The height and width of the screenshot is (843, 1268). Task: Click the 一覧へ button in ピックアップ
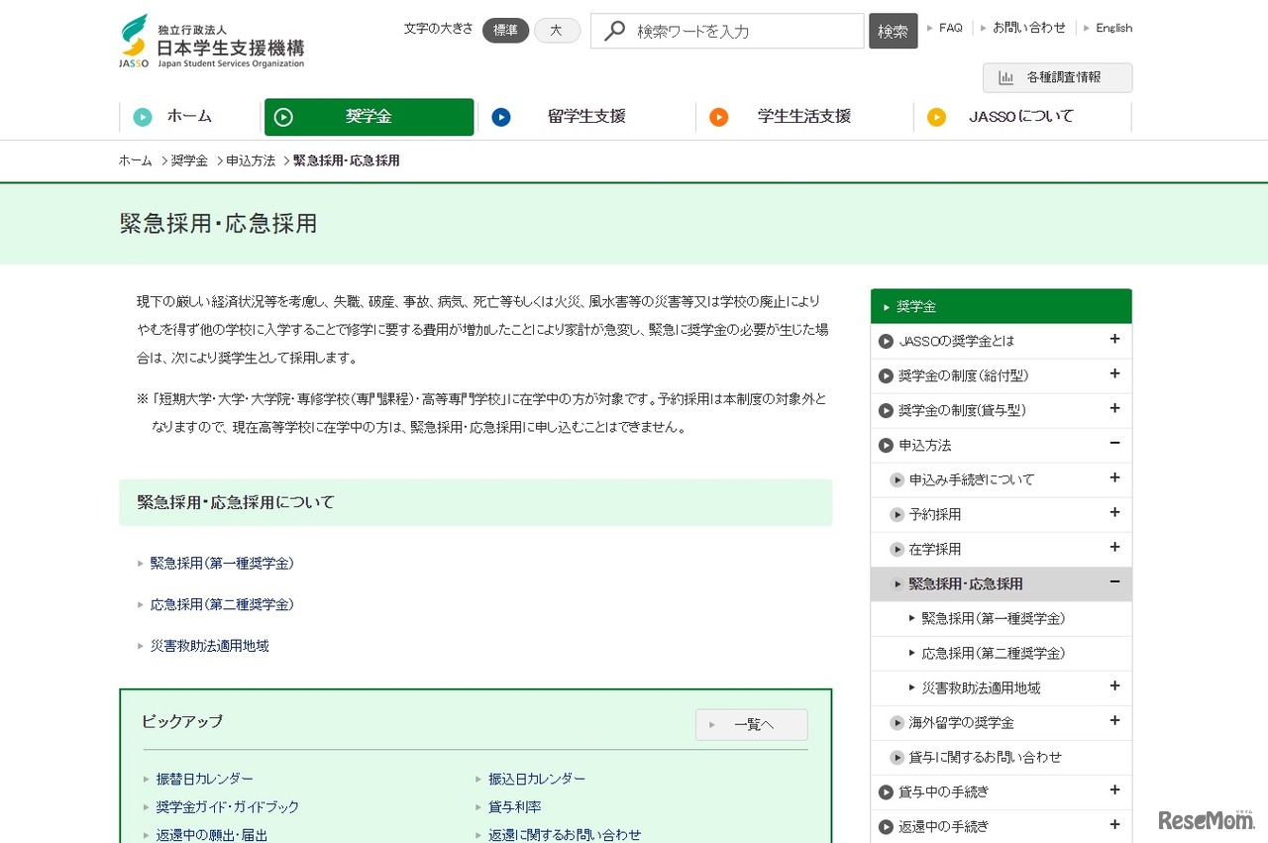click(x=752, y=725)
